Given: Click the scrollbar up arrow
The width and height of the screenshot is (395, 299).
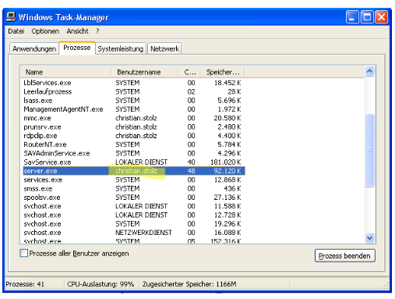Looking at the screenshot, I should tap(369, 71).
